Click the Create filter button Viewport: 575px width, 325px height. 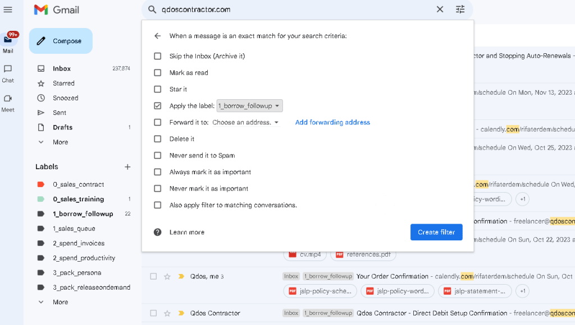[436, 232]
